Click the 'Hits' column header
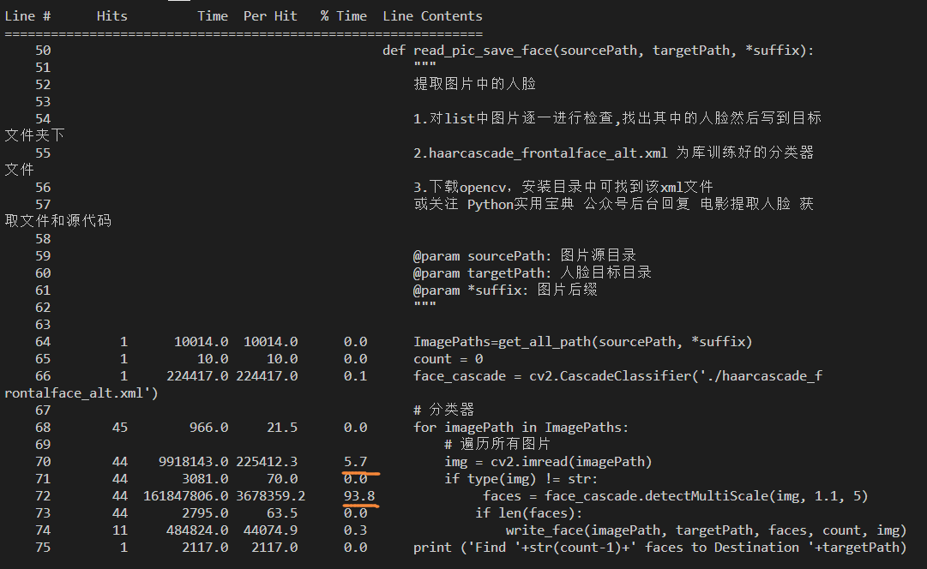The height and width of the screenshot is (569, 927). coord(111,16)
